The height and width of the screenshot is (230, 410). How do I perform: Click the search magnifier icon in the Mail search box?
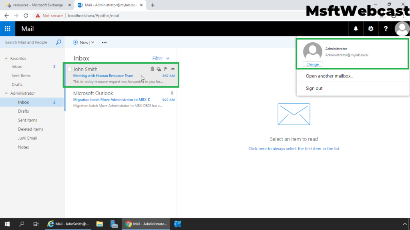[x=58, y=42]
